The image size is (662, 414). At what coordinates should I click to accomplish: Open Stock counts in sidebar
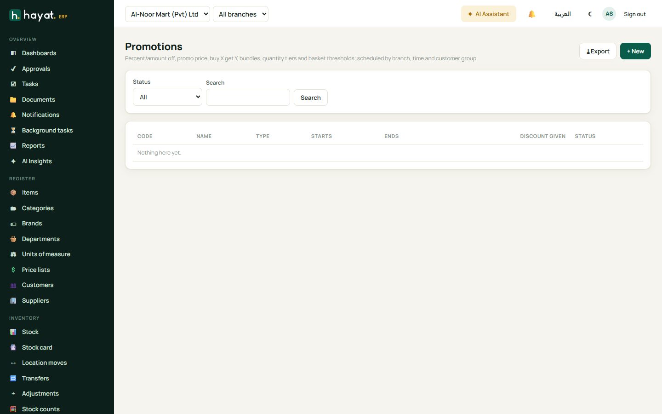pos(40,409)
